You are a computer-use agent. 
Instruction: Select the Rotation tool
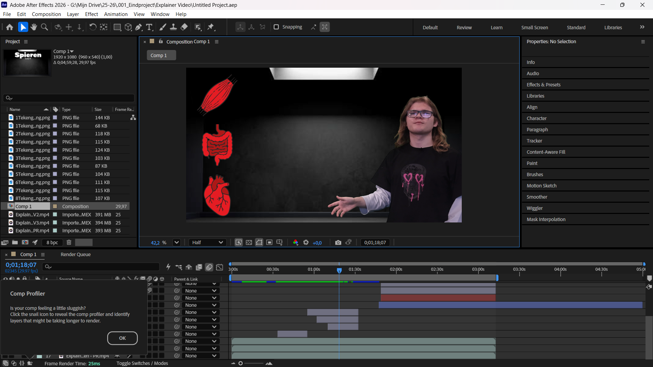(93, 27)
